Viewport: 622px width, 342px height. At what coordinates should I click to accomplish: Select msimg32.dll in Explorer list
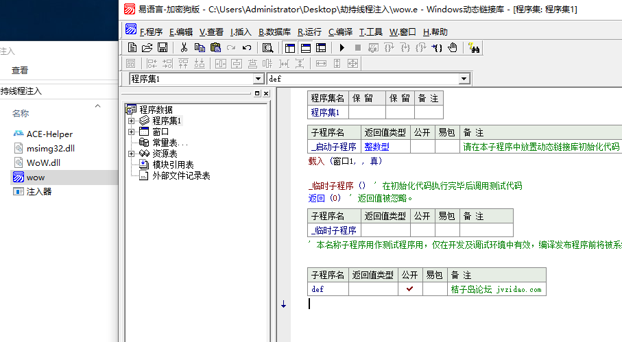50,149
